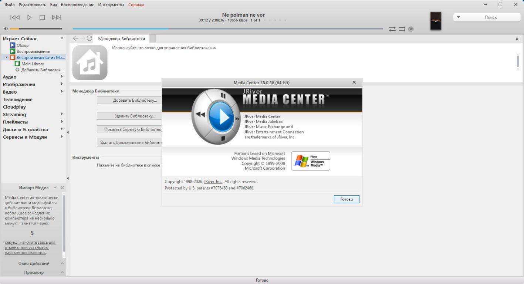Viewport: 524px width, 284px height.
Task: Collapse the Воспроизведение из Ma... tree node
Action: [7, 57]
